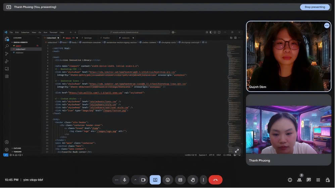This screenshot has width=335, height=188.
Task: Open host controls lock icon
Action: 328,180
